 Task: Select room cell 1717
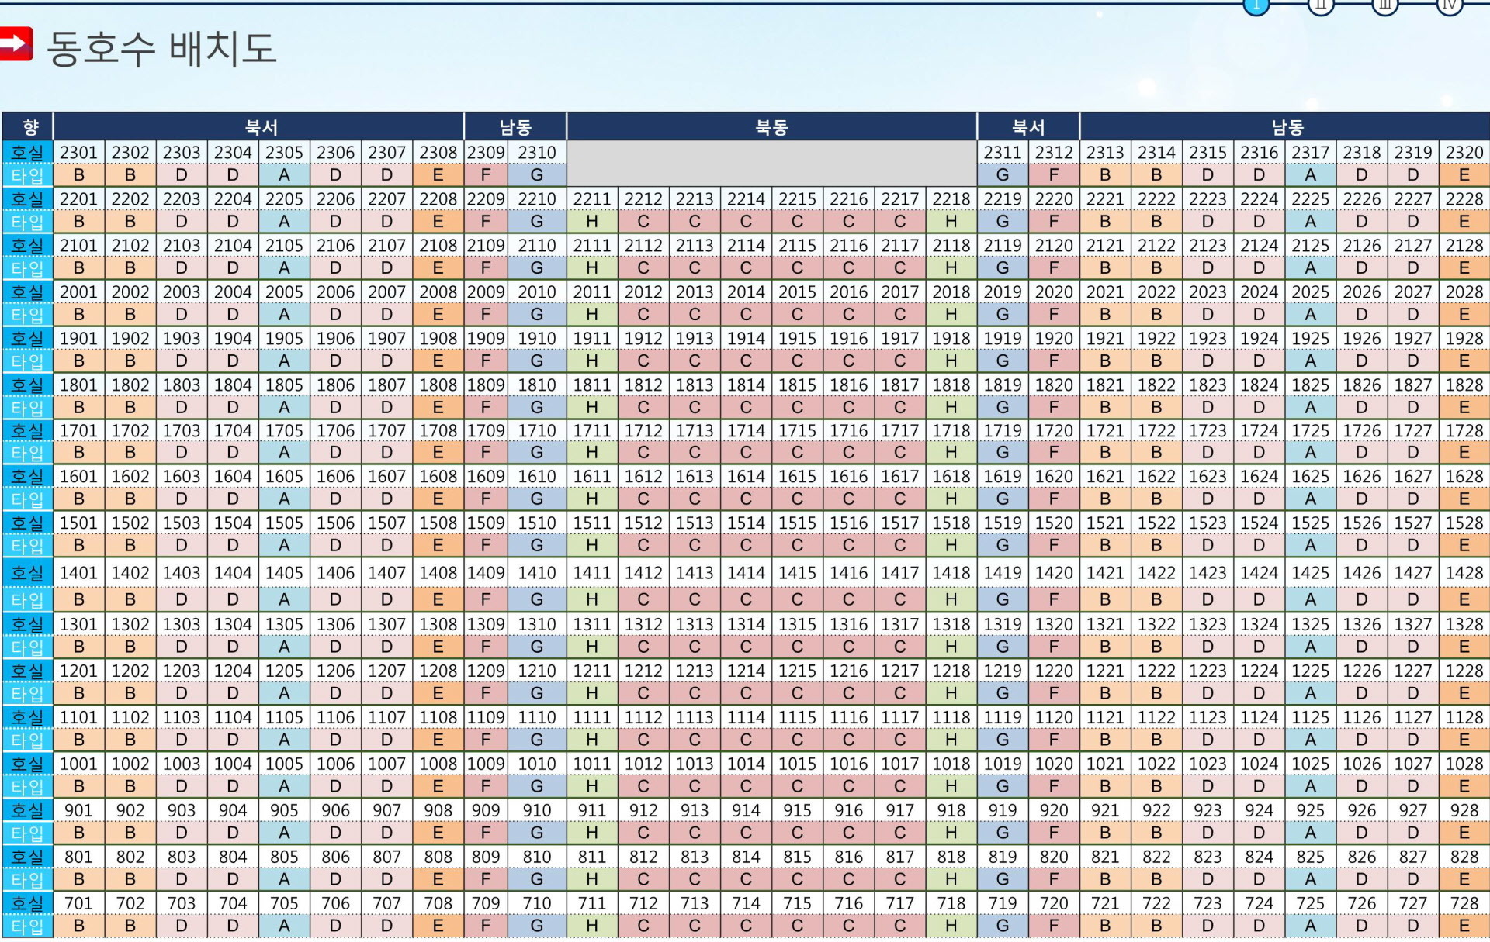[899, 431]
